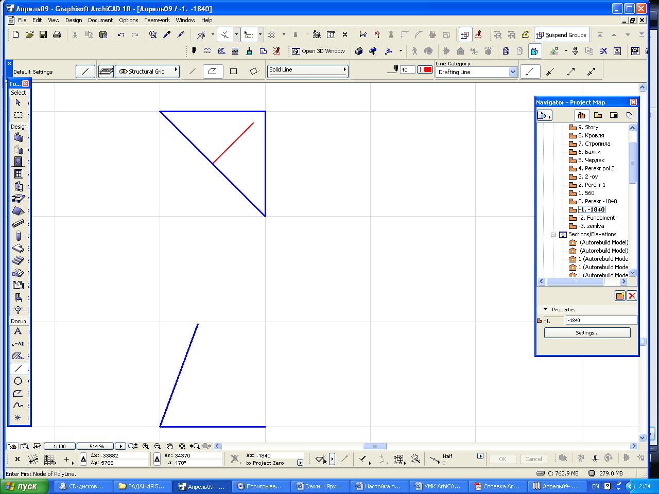Switch to ЗАДАНИЯ taskbar window

142,486
